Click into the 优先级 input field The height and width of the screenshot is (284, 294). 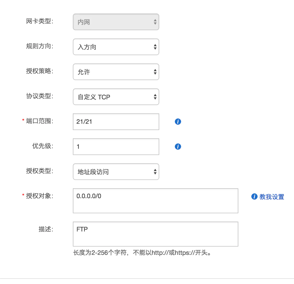click(x=116, y=147)
